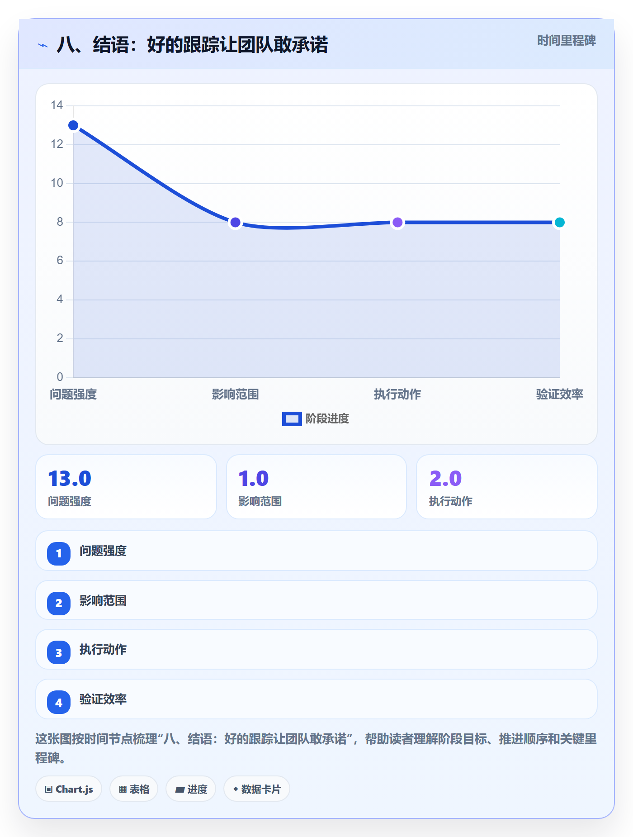Click the diamond icon in the 数据卡片 tag
The height and width of the screenshot is (837, 633).
[x=236, y=789]
